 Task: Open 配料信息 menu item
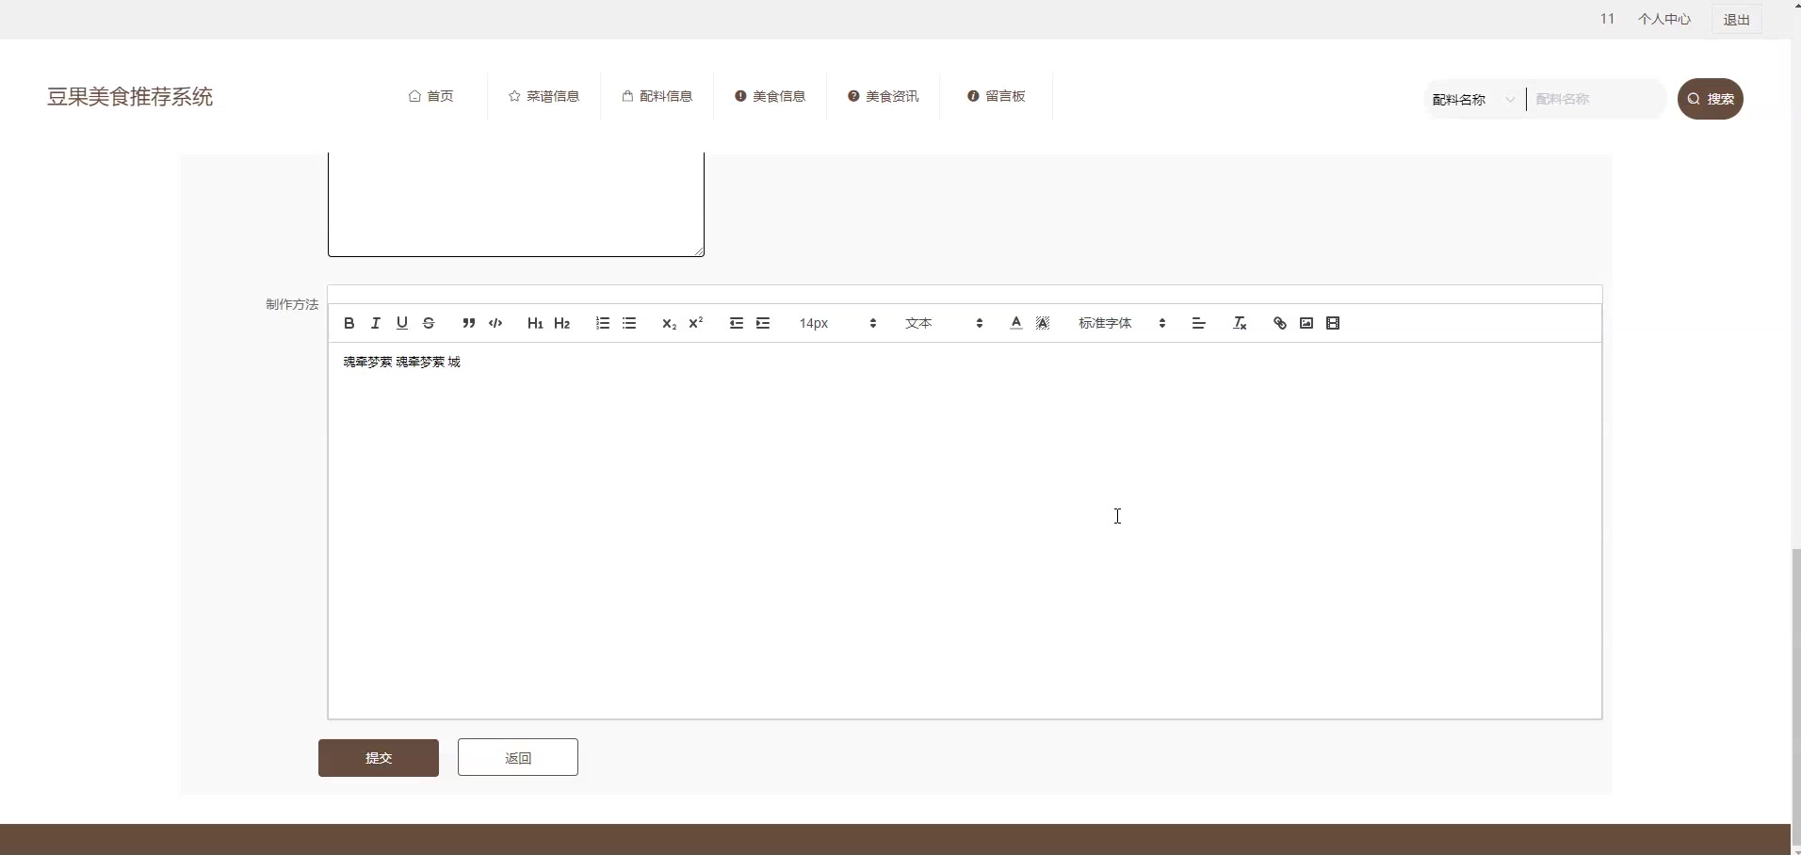[657, 96]
